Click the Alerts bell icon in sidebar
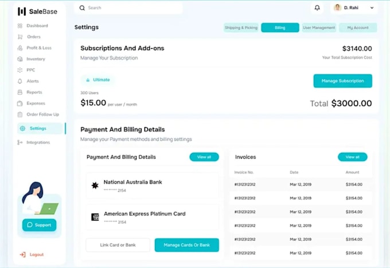The width and height of the screenshot is (390, 268). tap(20, 81)
